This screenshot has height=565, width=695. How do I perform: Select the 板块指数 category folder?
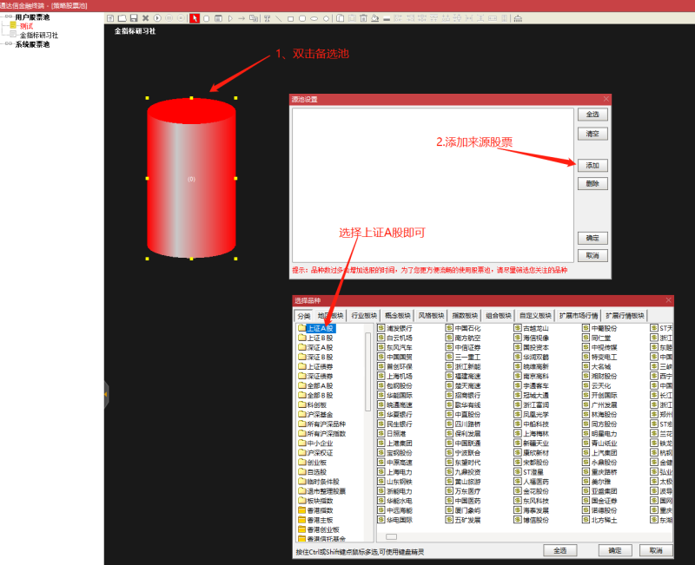[315, 501]
